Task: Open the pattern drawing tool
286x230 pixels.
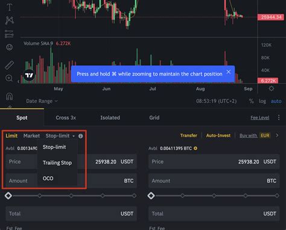Action: click(x=9, y=20)
